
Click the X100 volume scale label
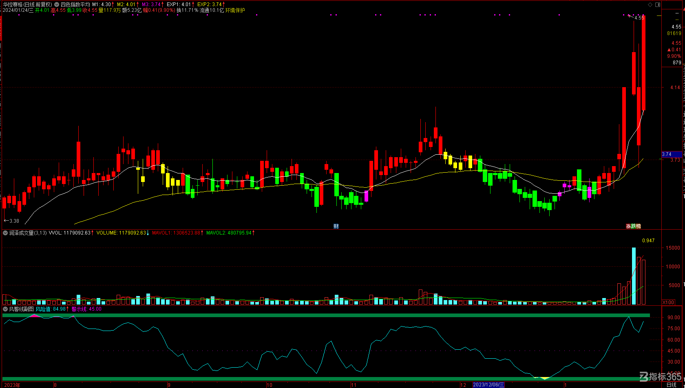tap(668, 302)
